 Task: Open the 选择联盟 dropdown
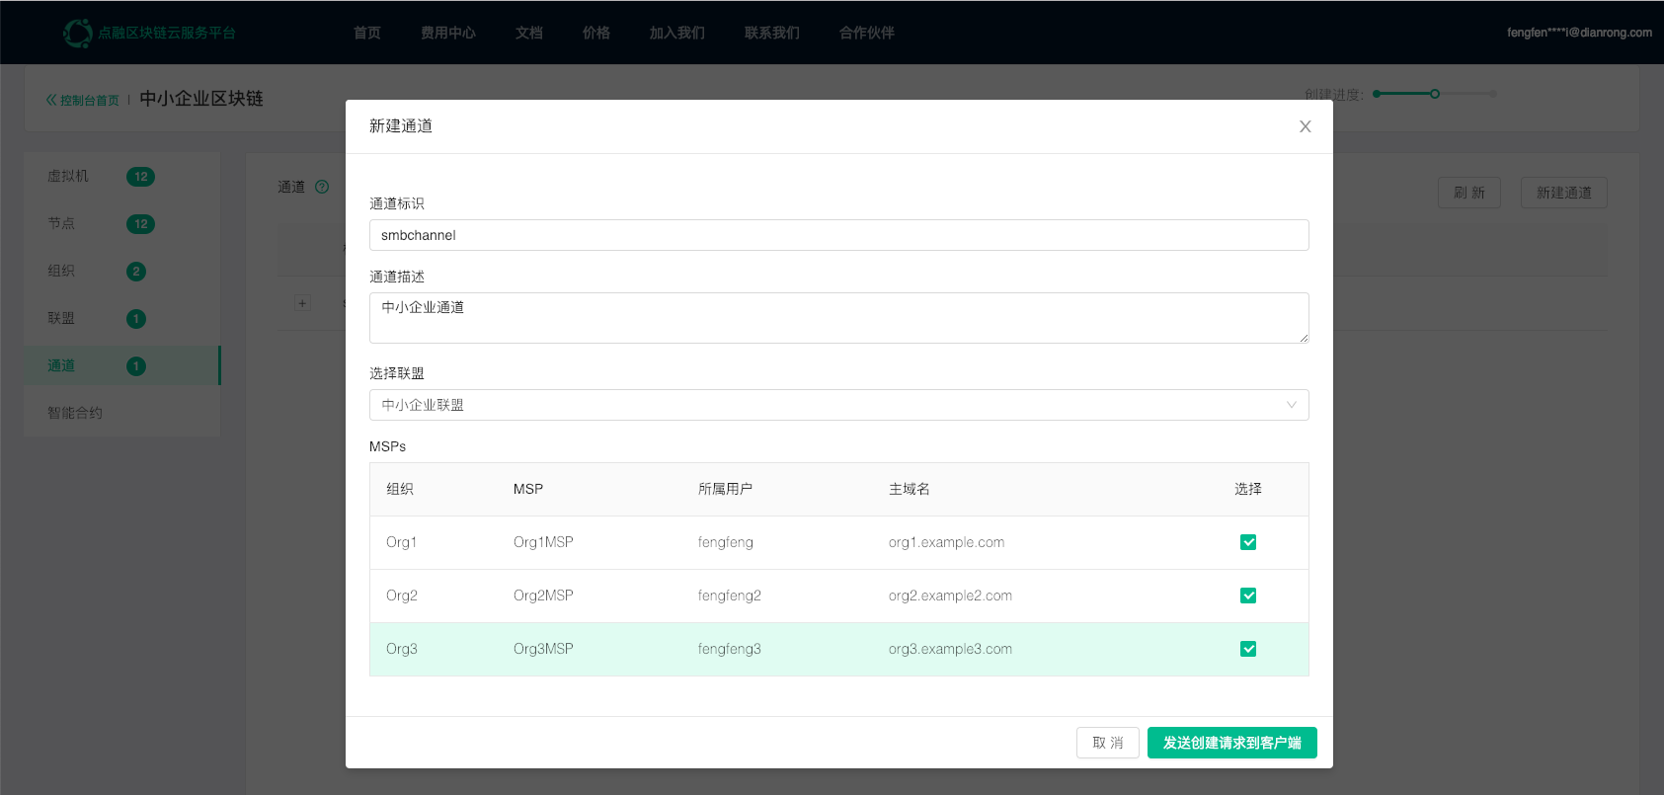tap(839, 405)
